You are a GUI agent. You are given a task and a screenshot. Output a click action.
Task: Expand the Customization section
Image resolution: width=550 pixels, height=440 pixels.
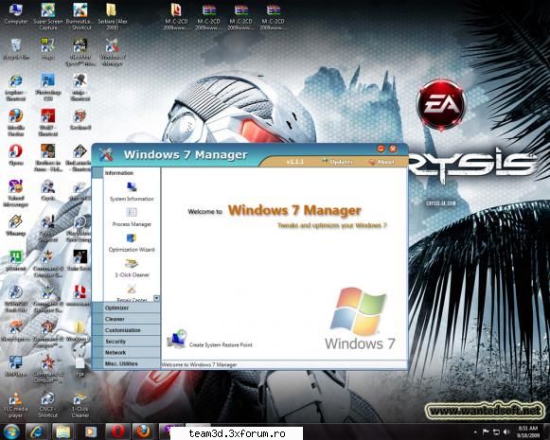tap(126, 330)
